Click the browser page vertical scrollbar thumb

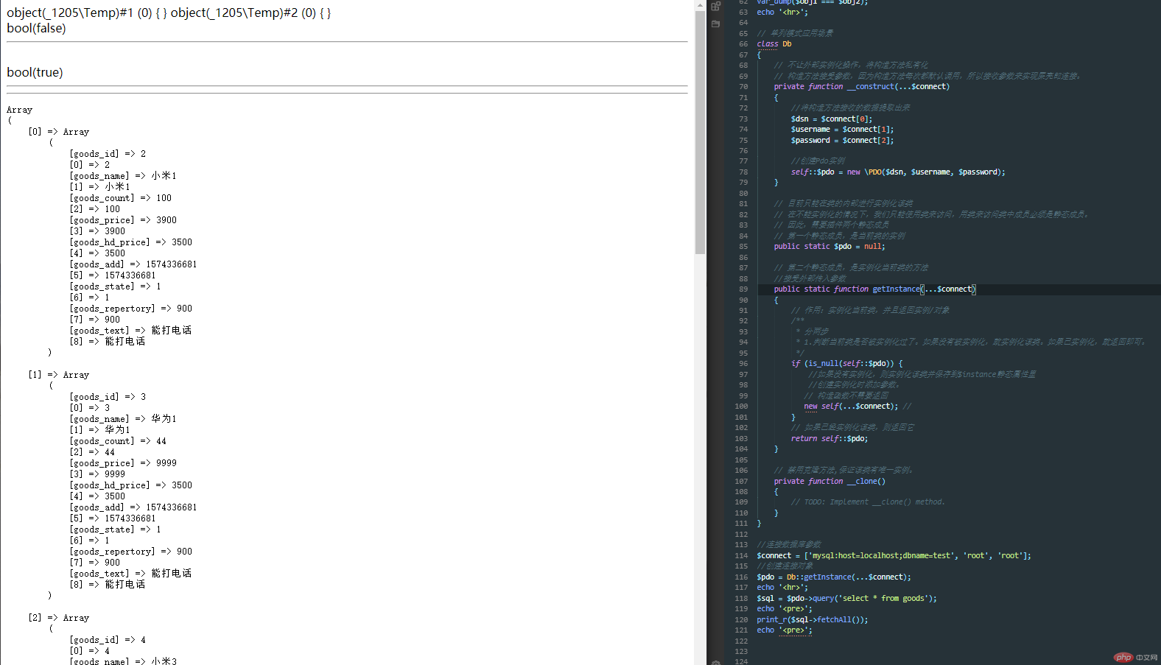coord(700,133)
